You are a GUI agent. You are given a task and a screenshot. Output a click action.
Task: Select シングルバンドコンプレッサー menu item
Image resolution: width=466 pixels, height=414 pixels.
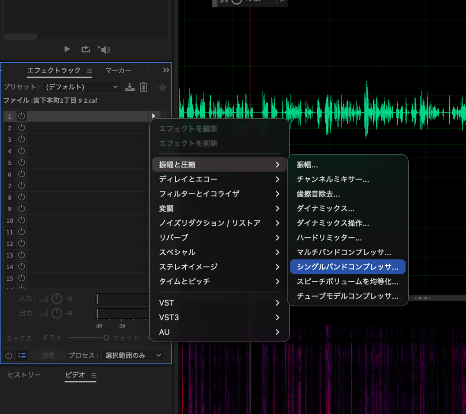coord(347,267)
